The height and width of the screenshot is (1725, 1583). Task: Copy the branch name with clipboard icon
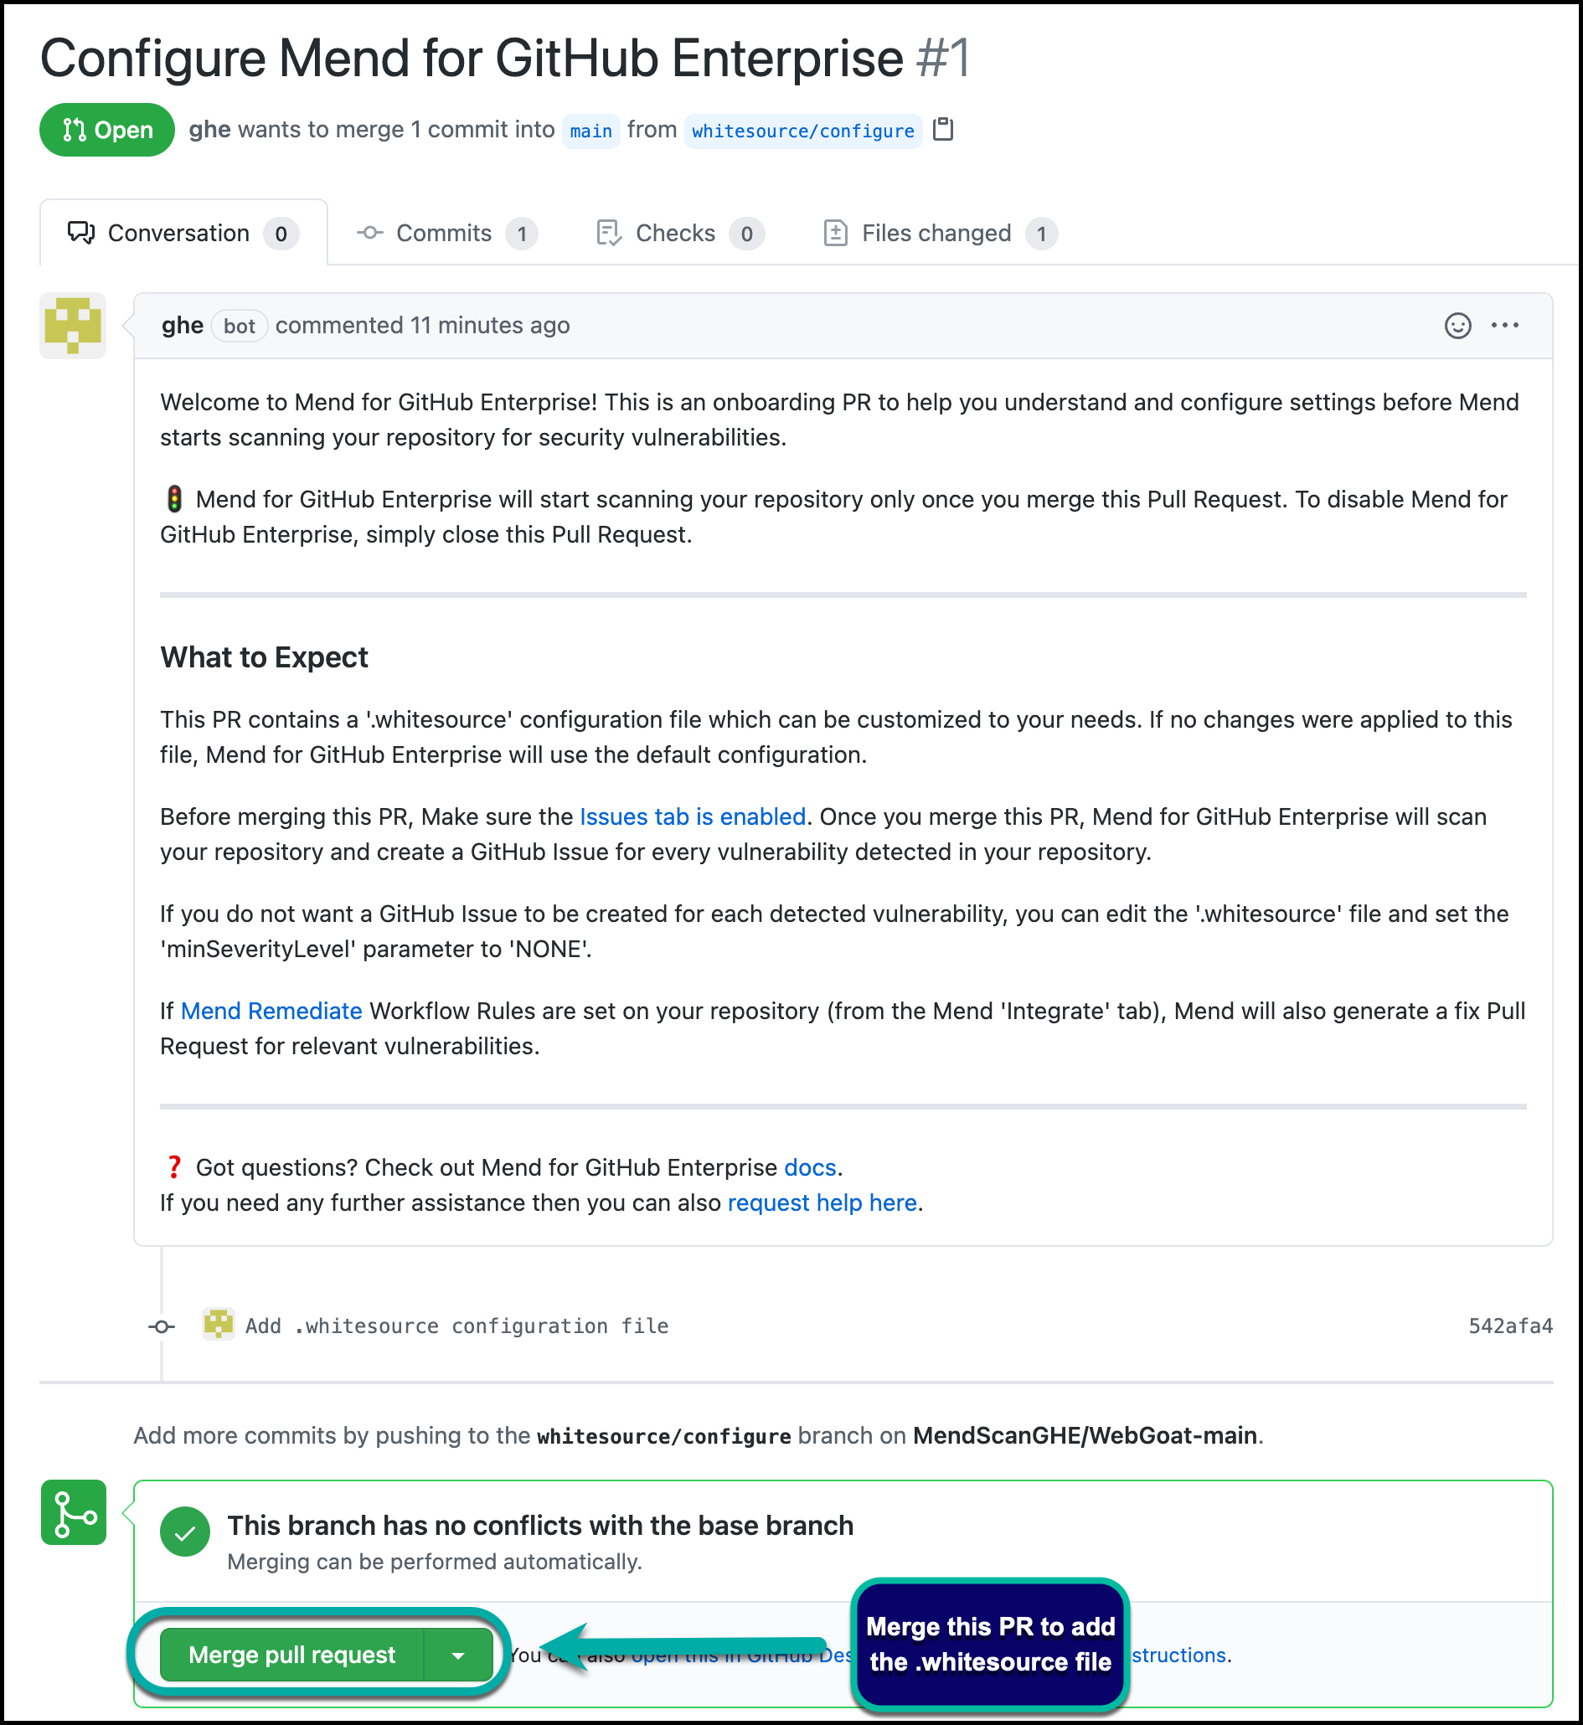coord(942,129)
